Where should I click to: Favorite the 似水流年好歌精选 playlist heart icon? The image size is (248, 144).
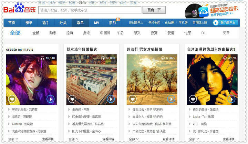pyautogui.click(x=72, y=99)
